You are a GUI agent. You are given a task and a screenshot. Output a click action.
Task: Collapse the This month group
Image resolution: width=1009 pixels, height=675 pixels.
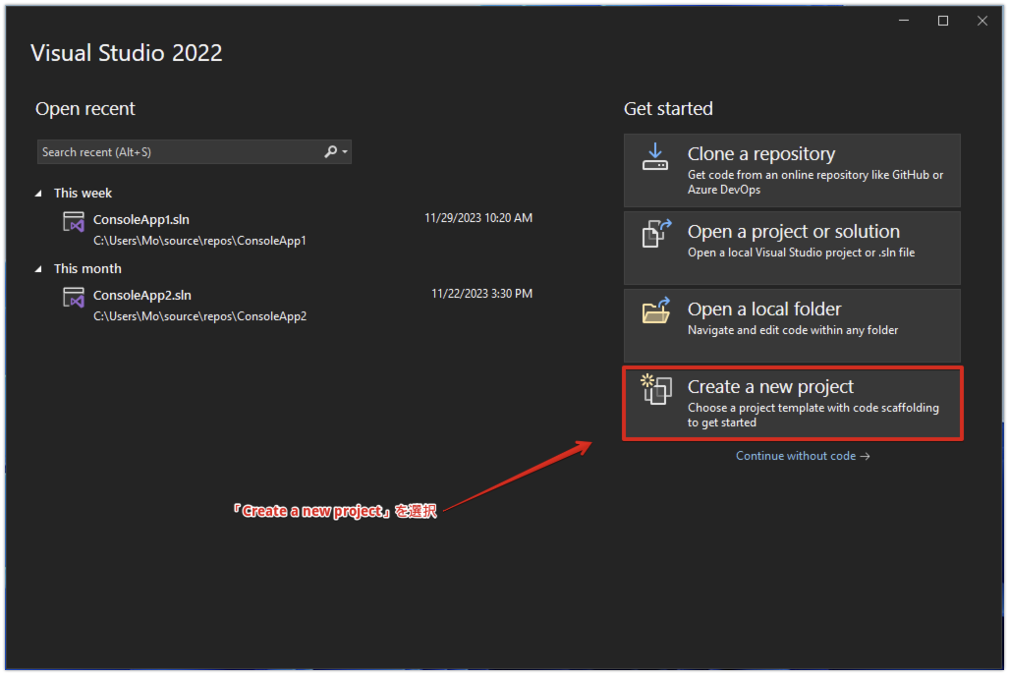[39, 269]
